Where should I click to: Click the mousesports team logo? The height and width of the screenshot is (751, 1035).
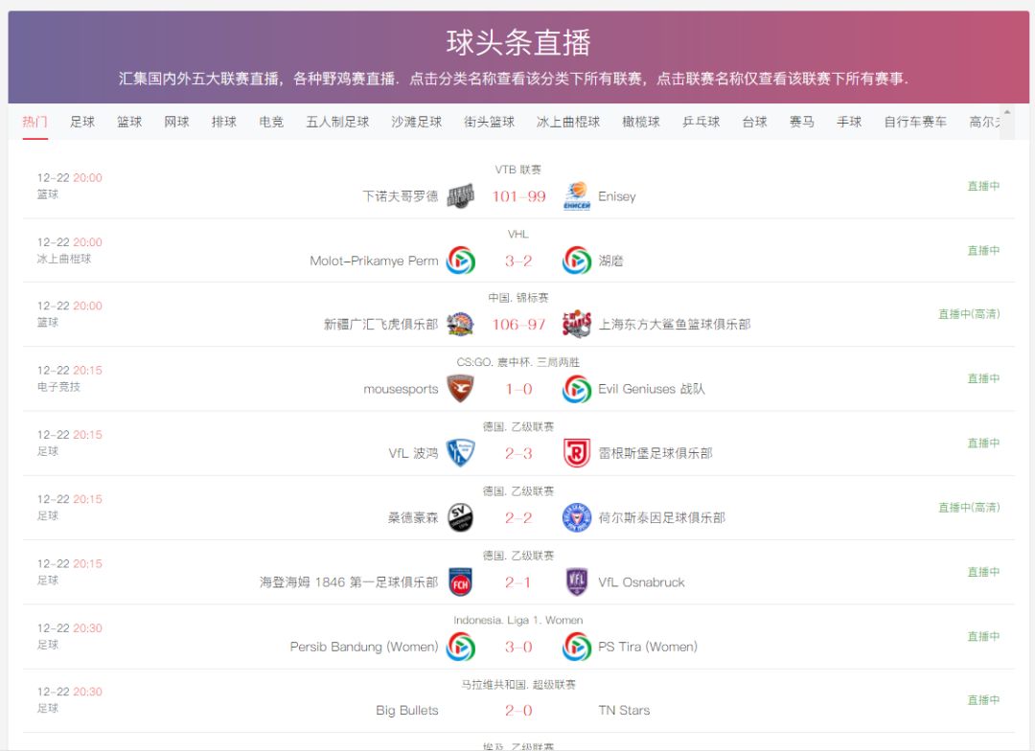pyautogui.click(x=461, y=388)
